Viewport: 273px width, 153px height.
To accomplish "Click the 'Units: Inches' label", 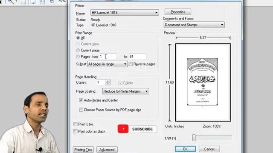I will tap(174, 126).
